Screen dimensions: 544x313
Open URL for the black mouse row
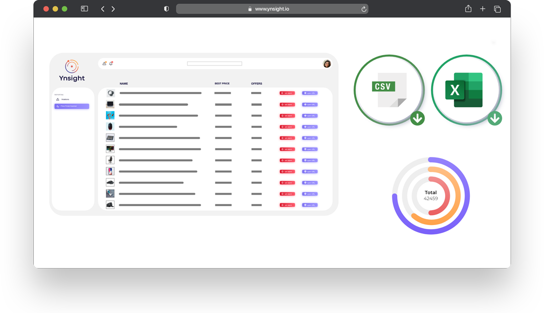coord(310,127)
